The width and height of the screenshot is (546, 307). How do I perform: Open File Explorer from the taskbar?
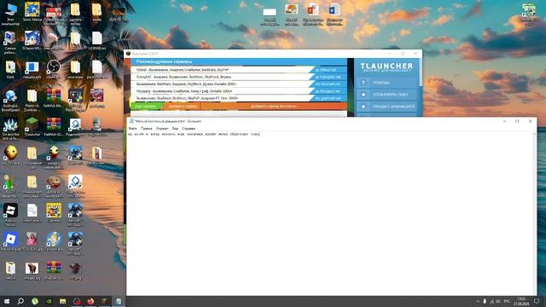pos(62,301)
